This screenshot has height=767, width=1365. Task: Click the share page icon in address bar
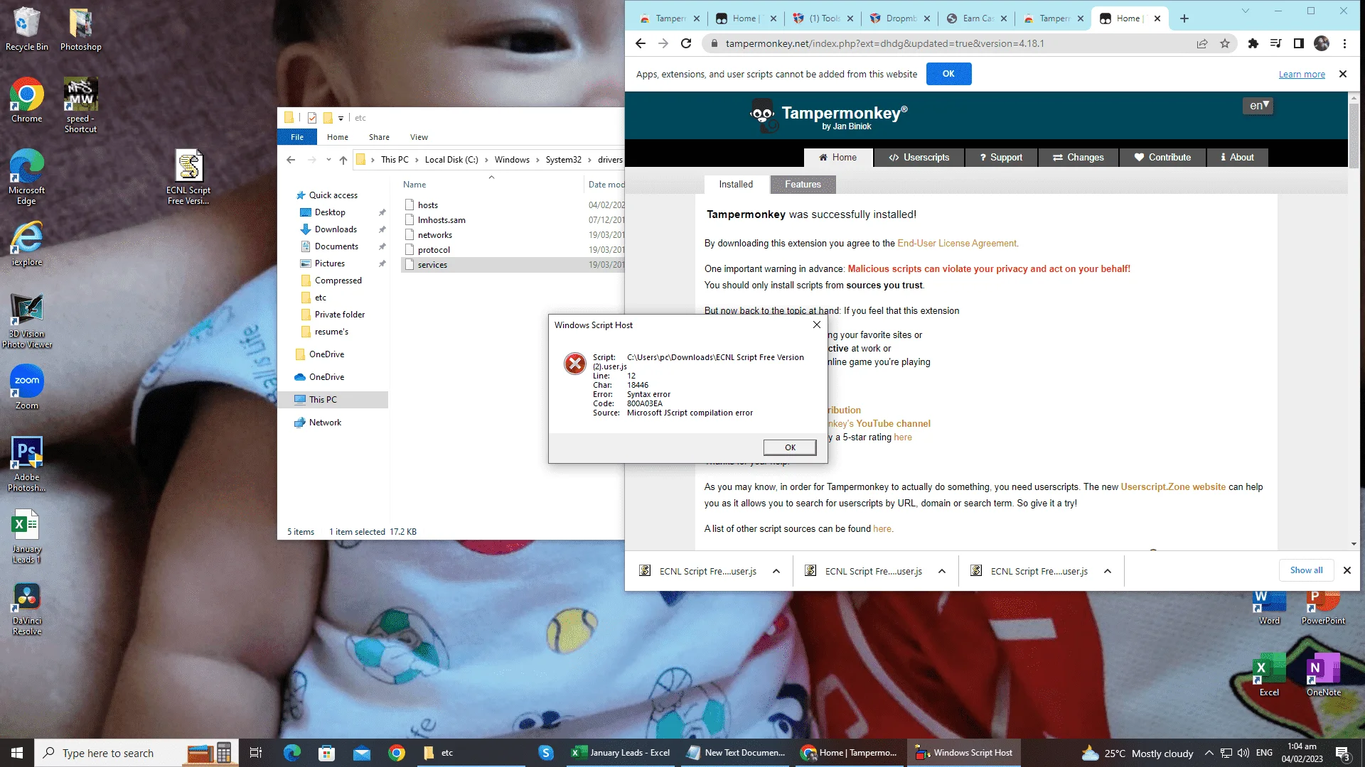[1201, 43]
